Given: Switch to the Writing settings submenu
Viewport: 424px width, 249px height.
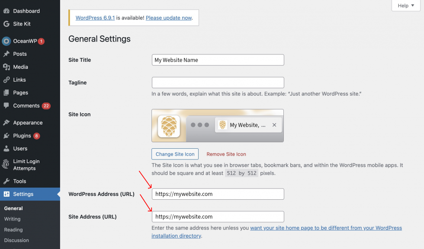Looking at the screenshot, I should pos(12,219).
